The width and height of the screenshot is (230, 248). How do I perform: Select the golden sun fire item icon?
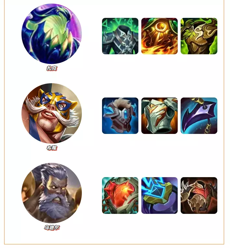tap(160, 36)
